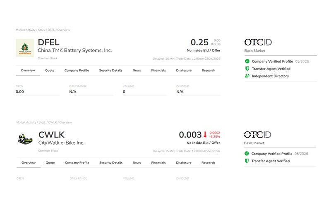Click Market Activity in the DFEL breadcrumb
331x206 pixels.
coord(26,30)
